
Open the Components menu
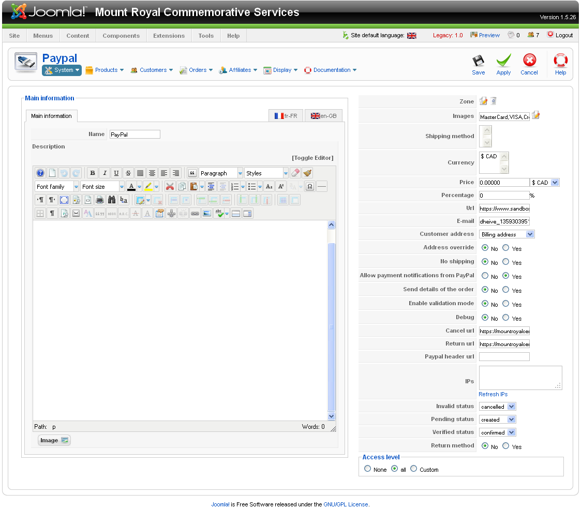coord(121,36)
